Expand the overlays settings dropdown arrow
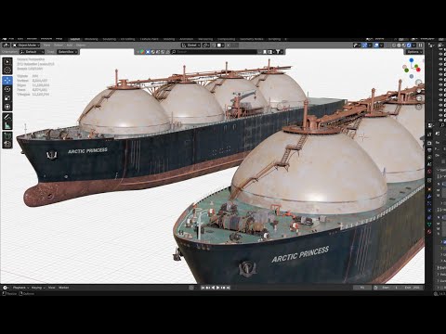 (381, 45)
